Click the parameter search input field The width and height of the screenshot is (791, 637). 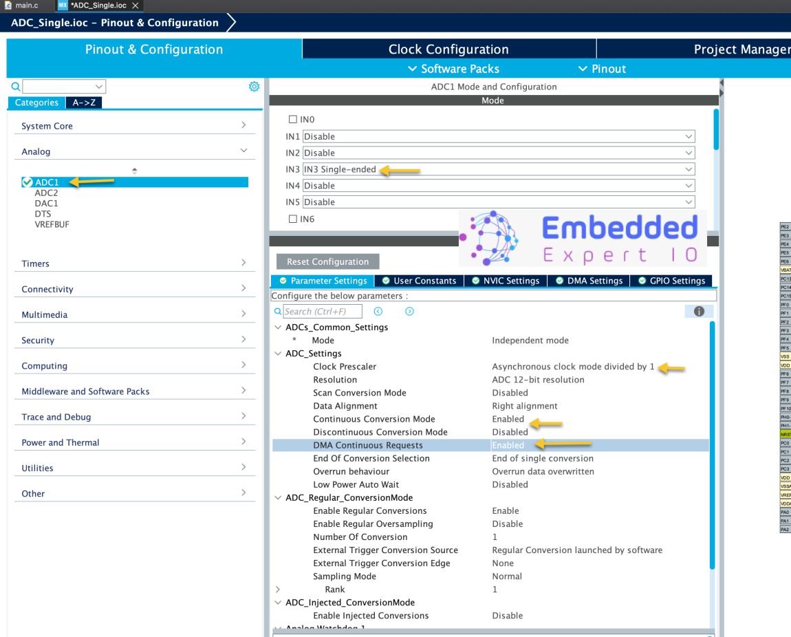(322, 312)
